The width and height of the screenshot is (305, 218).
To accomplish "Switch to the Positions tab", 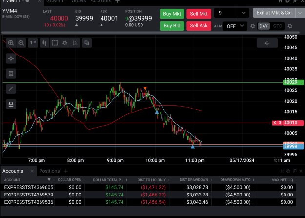I will coord(49,171).
